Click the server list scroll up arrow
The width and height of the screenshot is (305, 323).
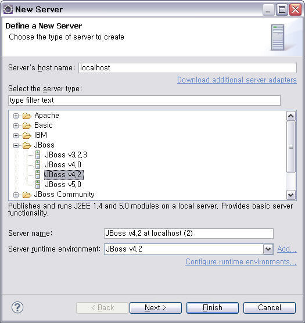tap(291, 116)
